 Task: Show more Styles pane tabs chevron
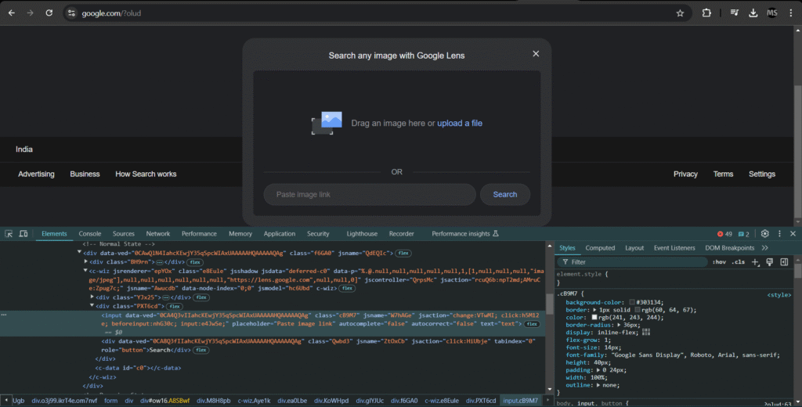[764, 248]
